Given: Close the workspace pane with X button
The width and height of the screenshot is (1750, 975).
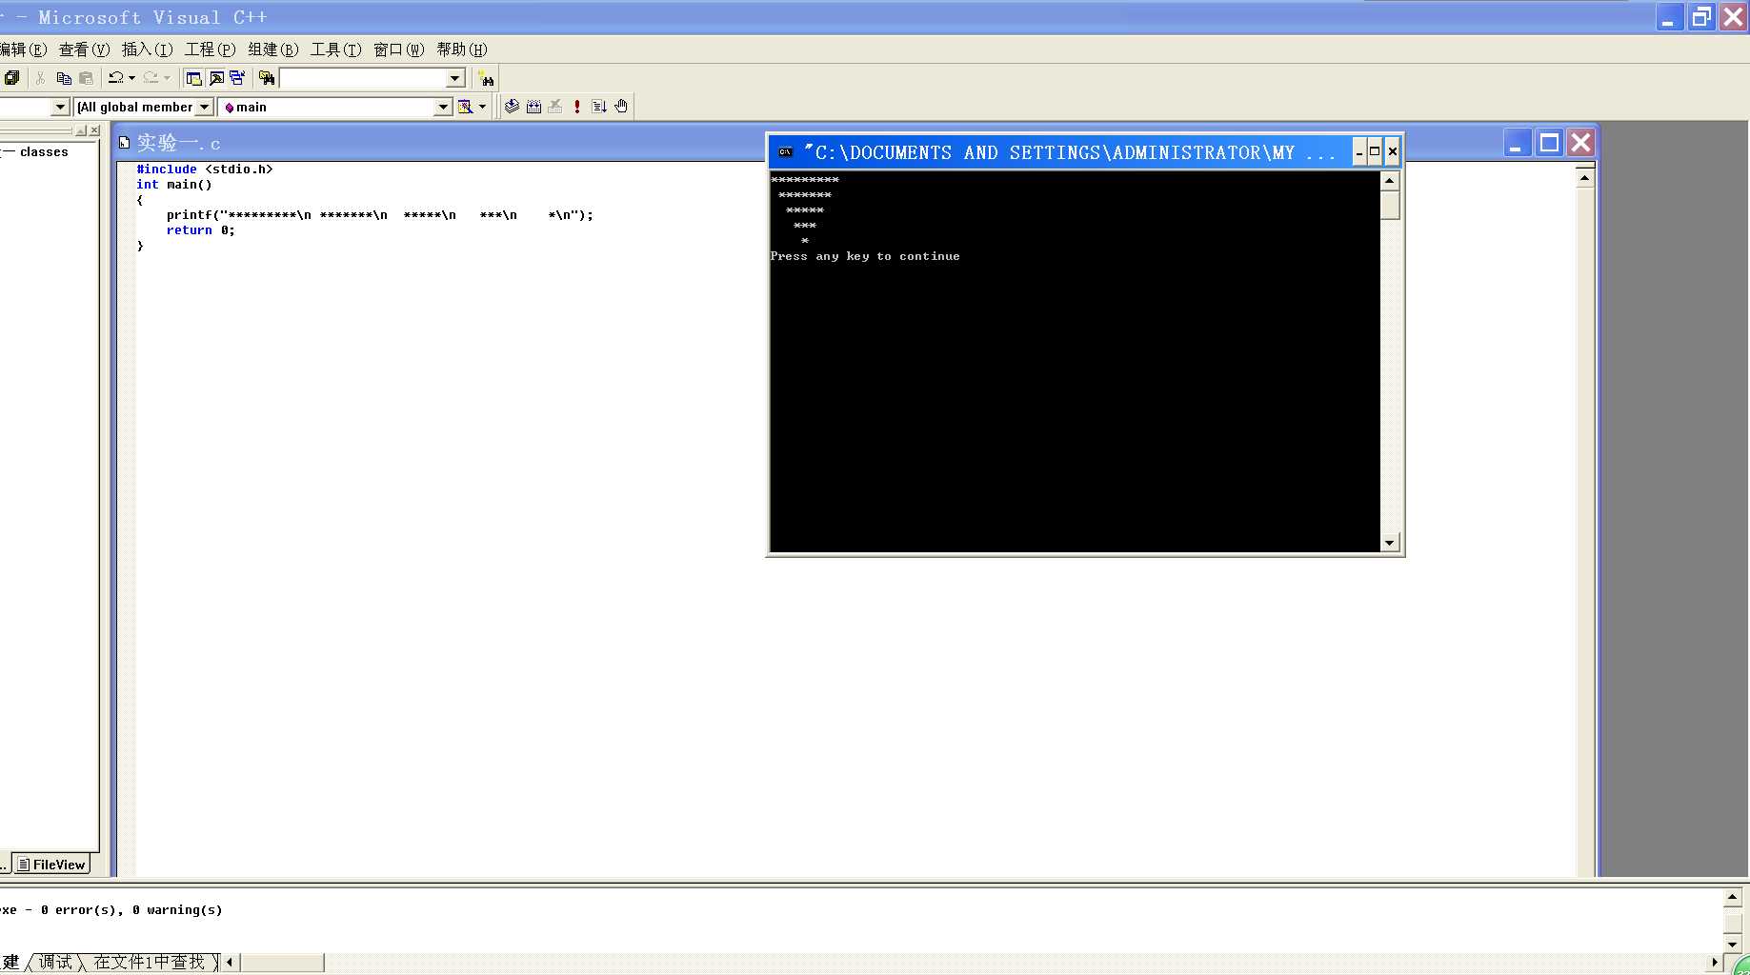Looking at the screenshot, I should [94, 130].
